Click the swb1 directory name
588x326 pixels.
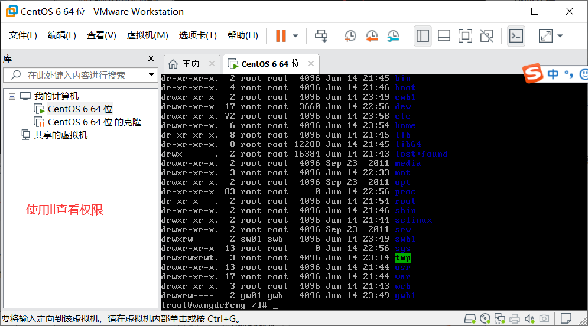(405, 239)
